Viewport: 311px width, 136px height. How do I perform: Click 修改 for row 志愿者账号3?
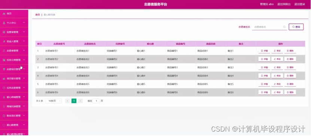pos(277,68)
